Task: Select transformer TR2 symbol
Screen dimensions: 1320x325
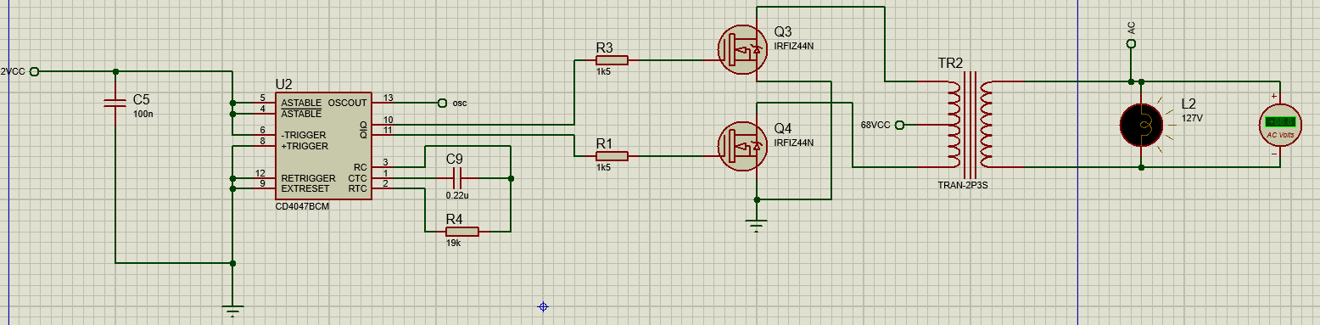Action: pyautogui.click(x=970, y=125)
